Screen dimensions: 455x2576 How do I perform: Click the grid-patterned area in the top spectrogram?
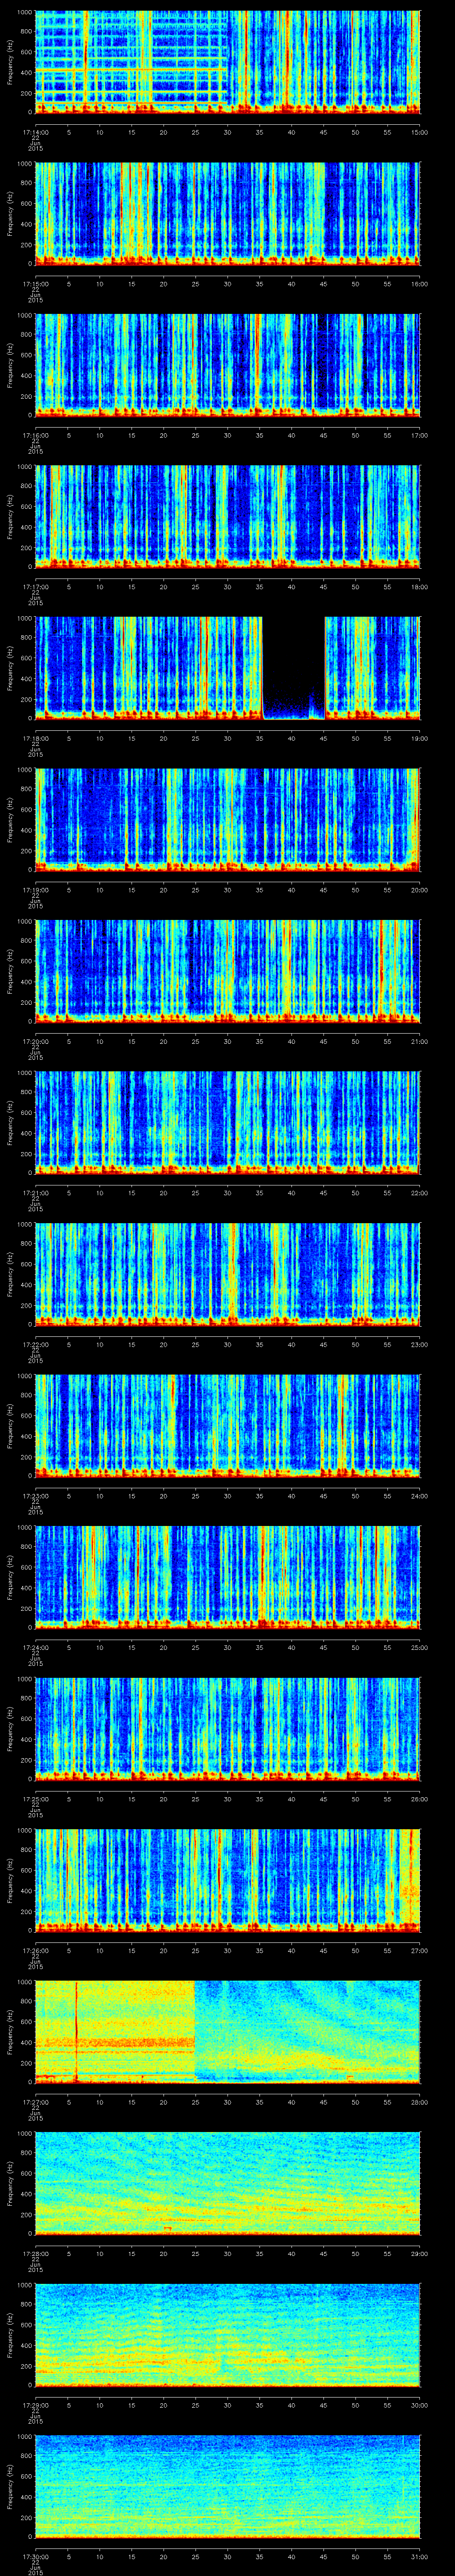(130, 60)
